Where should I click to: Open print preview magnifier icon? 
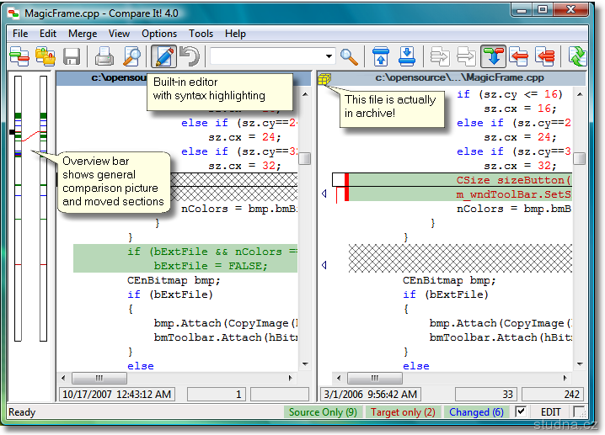coord(132,56)
